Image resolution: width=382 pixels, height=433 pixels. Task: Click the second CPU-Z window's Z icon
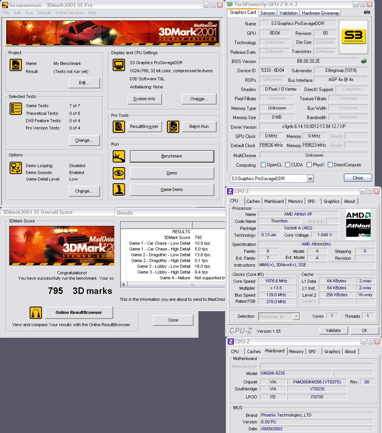click(x=231, y=342)
